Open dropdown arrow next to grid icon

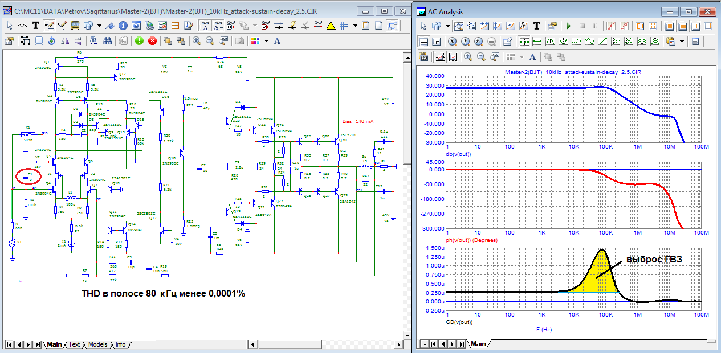(x=355, y=26)
